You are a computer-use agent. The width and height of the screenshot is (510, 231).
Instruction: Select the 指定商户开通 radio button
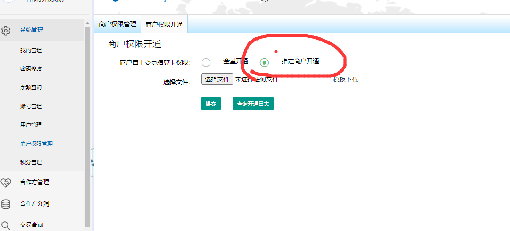[x=264, y=62]
